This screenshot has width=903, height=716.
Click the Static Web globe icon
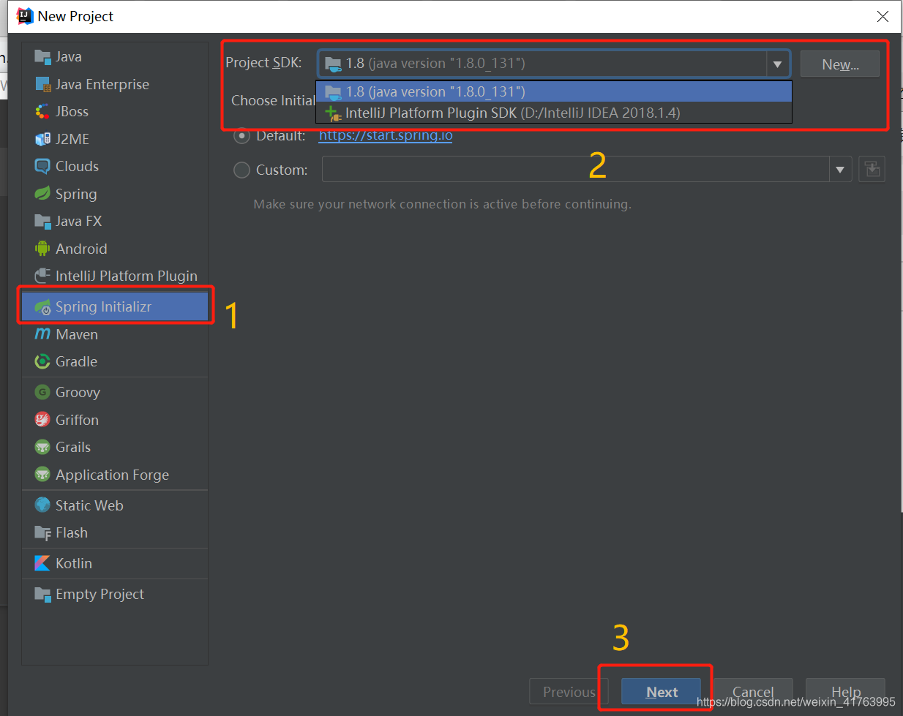(x=42, y=505)
